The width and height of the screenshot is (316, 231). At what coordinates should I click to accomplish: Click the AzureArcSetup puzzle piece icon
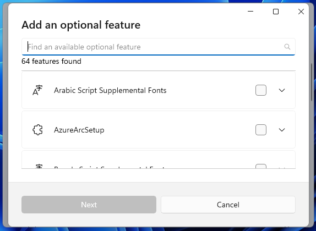click(37, 130)
